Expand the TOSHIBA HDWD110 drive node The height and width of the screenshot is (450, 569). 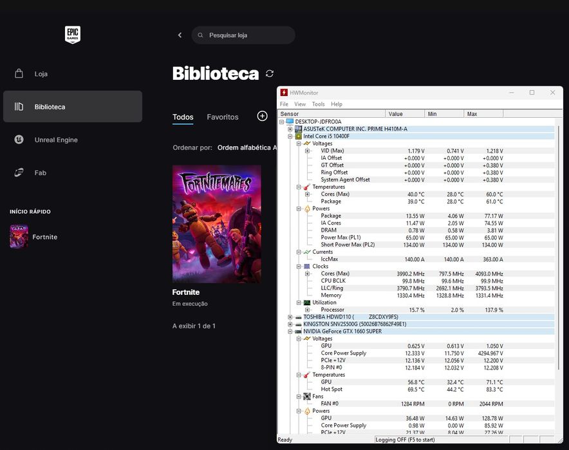[290, 317]
